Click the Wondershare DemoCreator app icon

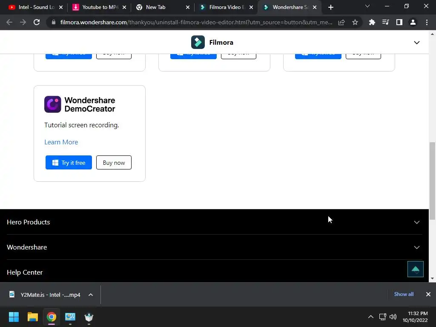(x=52, y=104)
